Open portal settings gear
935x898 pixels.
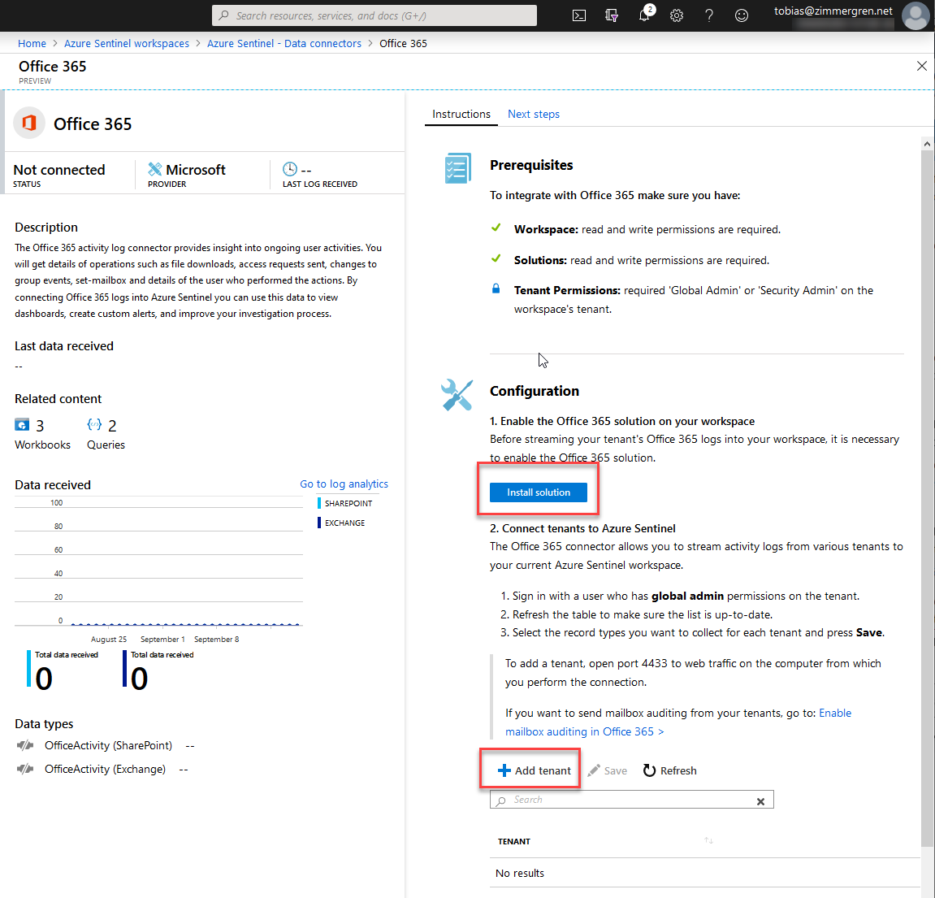pyautogui.click(x=677, y=15)
